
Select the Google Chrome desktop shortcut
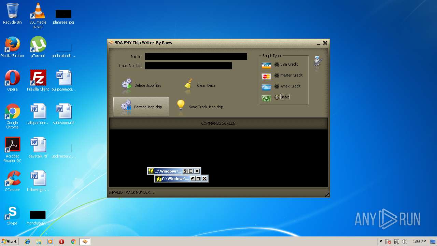point(12,116)
